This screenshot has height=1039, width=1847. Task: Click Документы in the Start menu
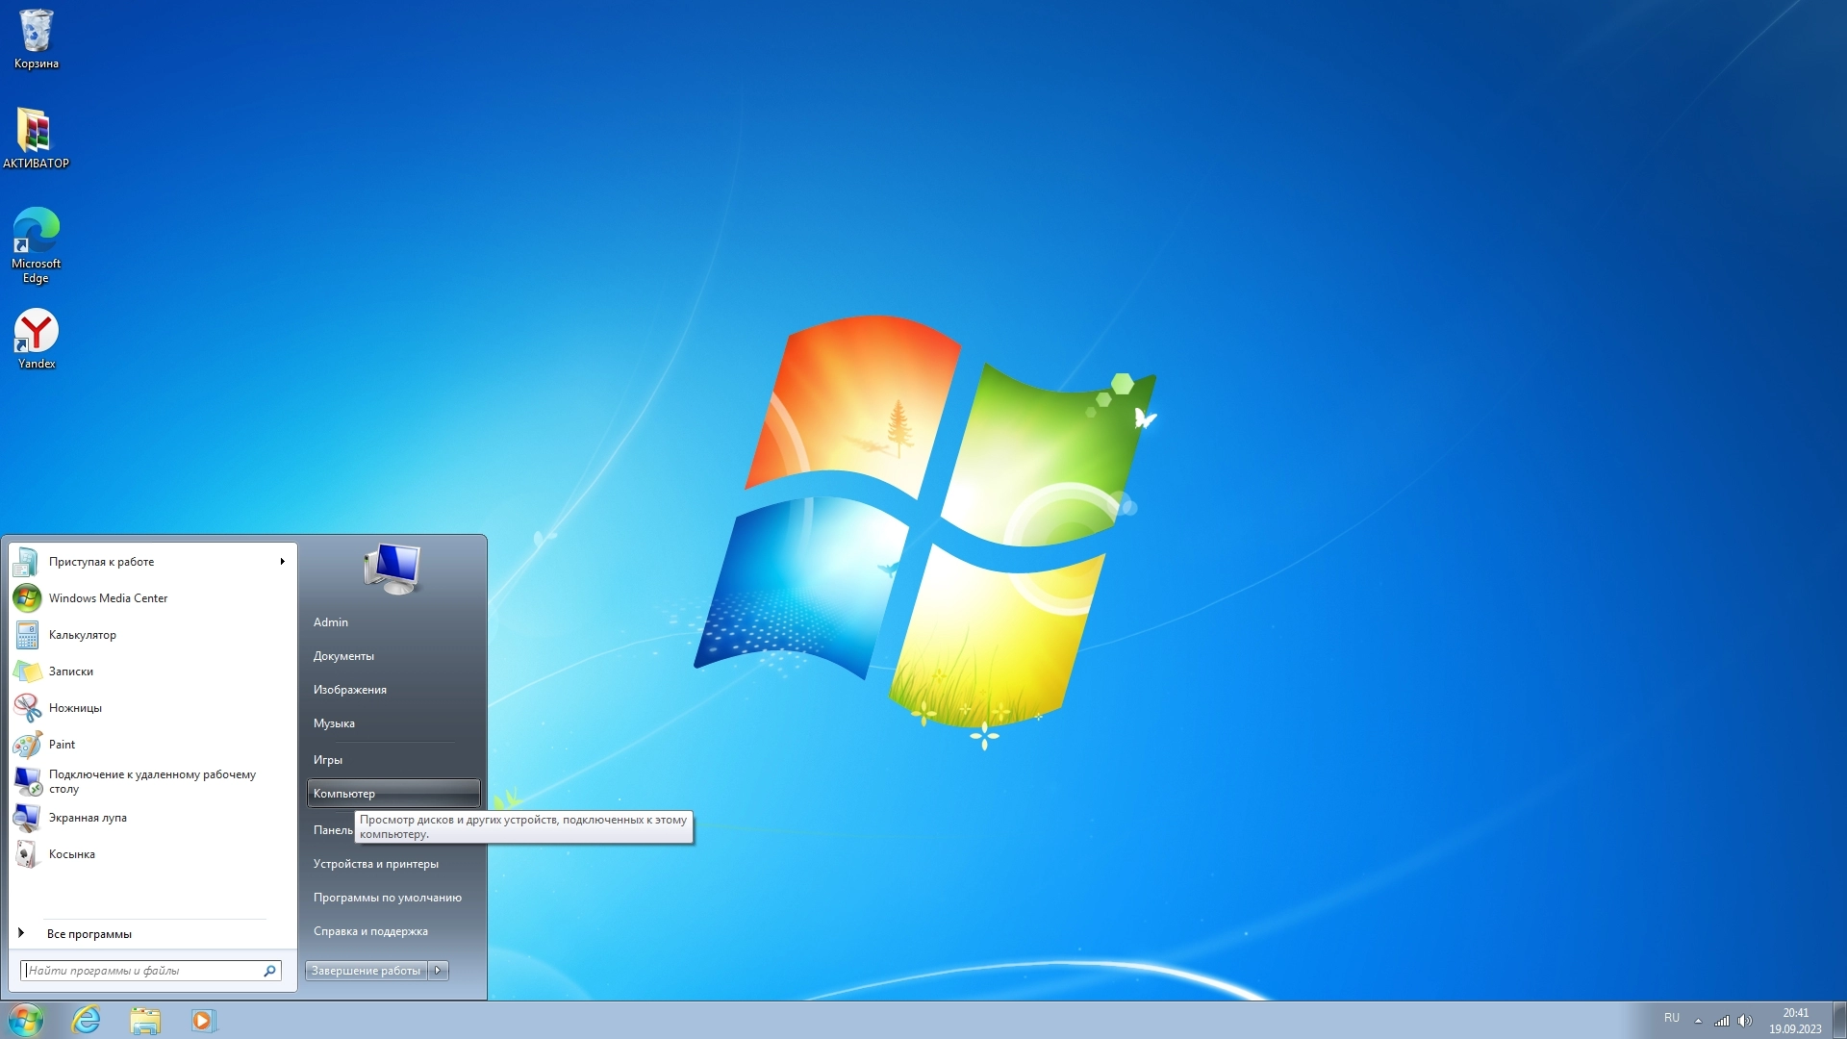coord(342,656)
